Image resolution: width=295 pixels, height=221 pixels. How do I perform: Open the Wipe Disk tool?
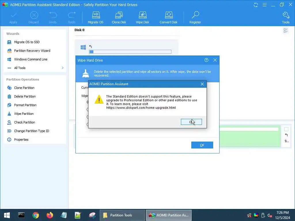point(142,18)
